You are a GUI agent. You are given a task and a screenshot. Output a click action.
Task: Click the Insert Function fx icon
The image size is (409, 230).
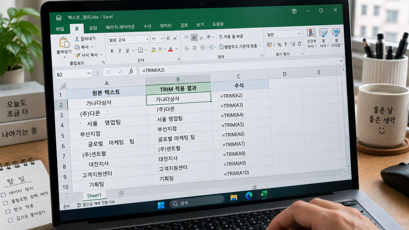click(131, 71)
